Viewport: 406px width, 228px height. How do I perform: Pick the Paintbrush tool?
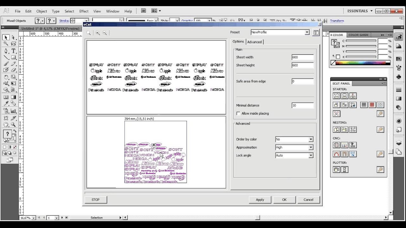[6, 64]
